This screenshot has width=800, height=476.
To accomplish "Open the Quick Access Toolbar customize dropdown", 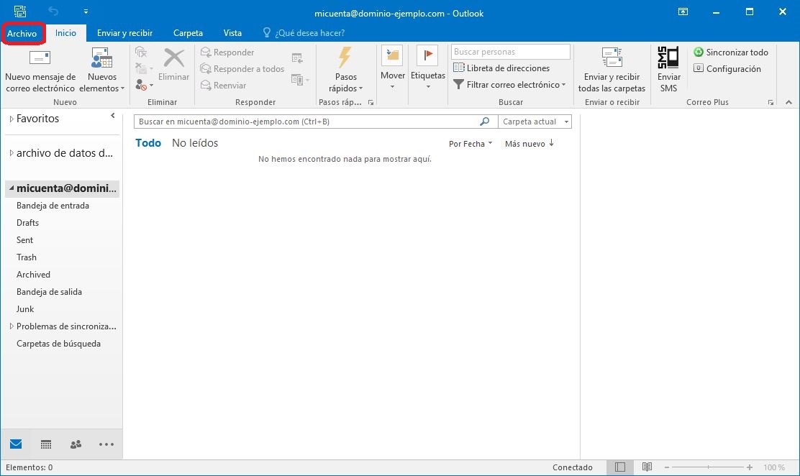I will [x=86, y=12].
